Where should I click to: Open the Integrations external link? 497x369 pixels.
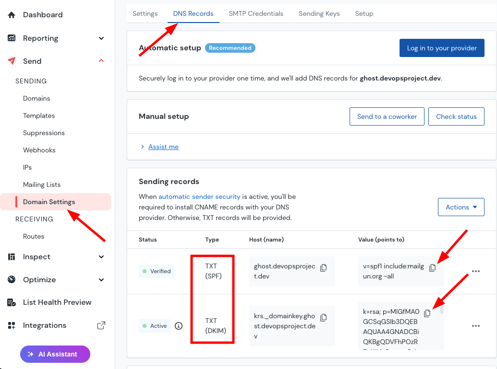click(x=101, y=325)
